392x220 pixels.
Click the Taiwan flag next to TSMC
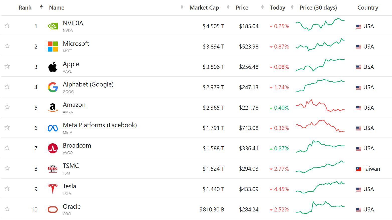(359, 169)
